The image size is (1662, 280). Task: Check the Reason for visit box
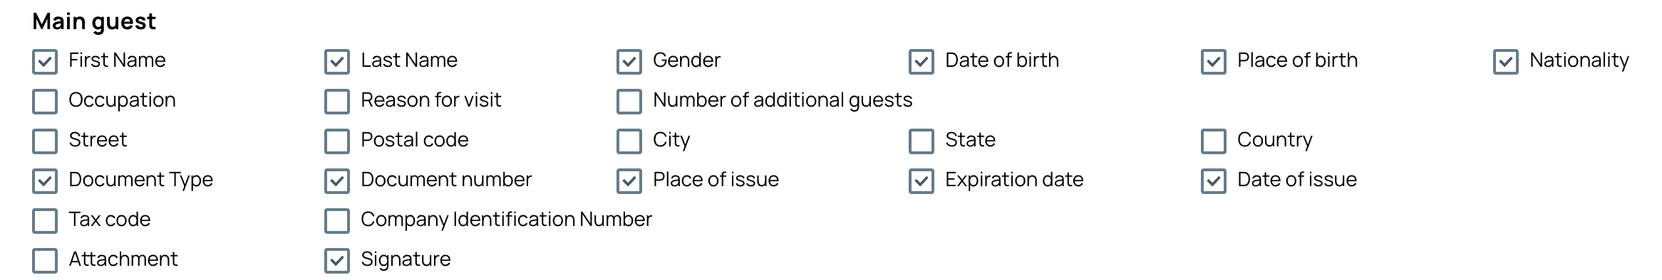tap(337, 102)
